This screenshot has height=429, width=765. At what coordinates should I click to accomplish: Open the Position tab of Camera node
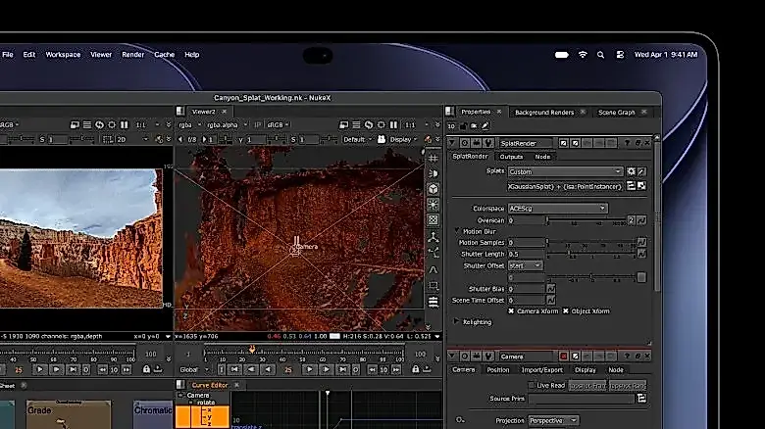coord(497,370)
